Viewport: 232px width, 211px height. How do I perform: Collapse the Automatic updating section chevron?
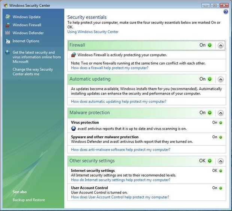tap(220, 80)
